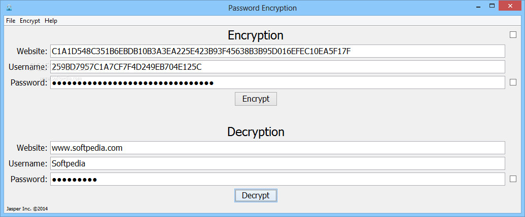Click the Password Encryption app icon in title bar

(x=9, y=8)
